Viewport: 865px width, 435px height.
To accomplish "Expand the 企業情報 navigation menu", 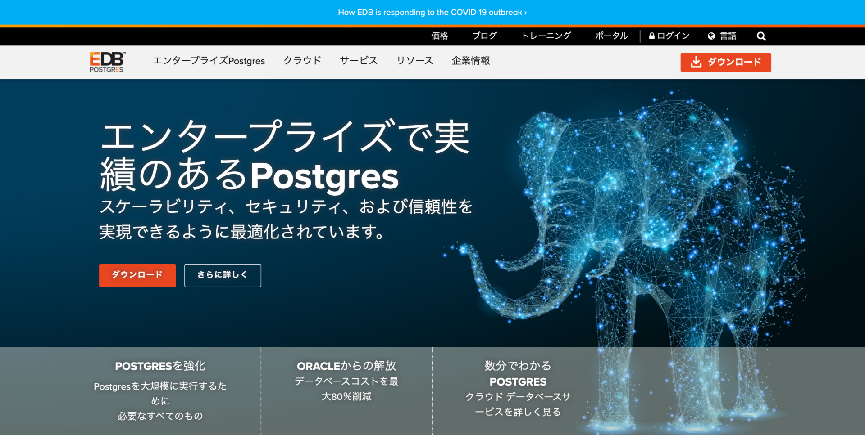I will tap(471, 61).
